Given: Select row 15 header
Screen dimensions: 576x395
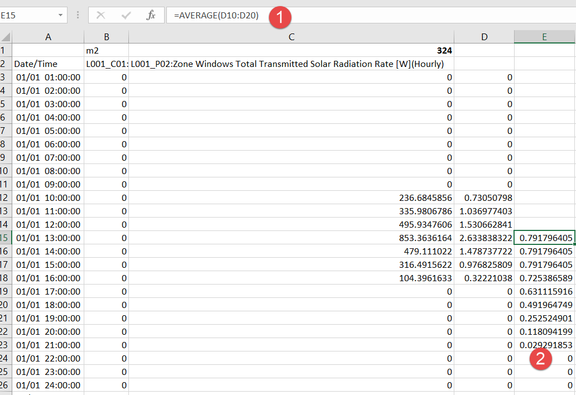Looking at the screenshot, I should tap(6, 238).
